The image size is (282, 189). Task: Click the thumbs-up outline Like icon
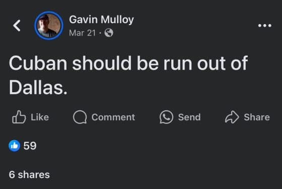[19, 117]
